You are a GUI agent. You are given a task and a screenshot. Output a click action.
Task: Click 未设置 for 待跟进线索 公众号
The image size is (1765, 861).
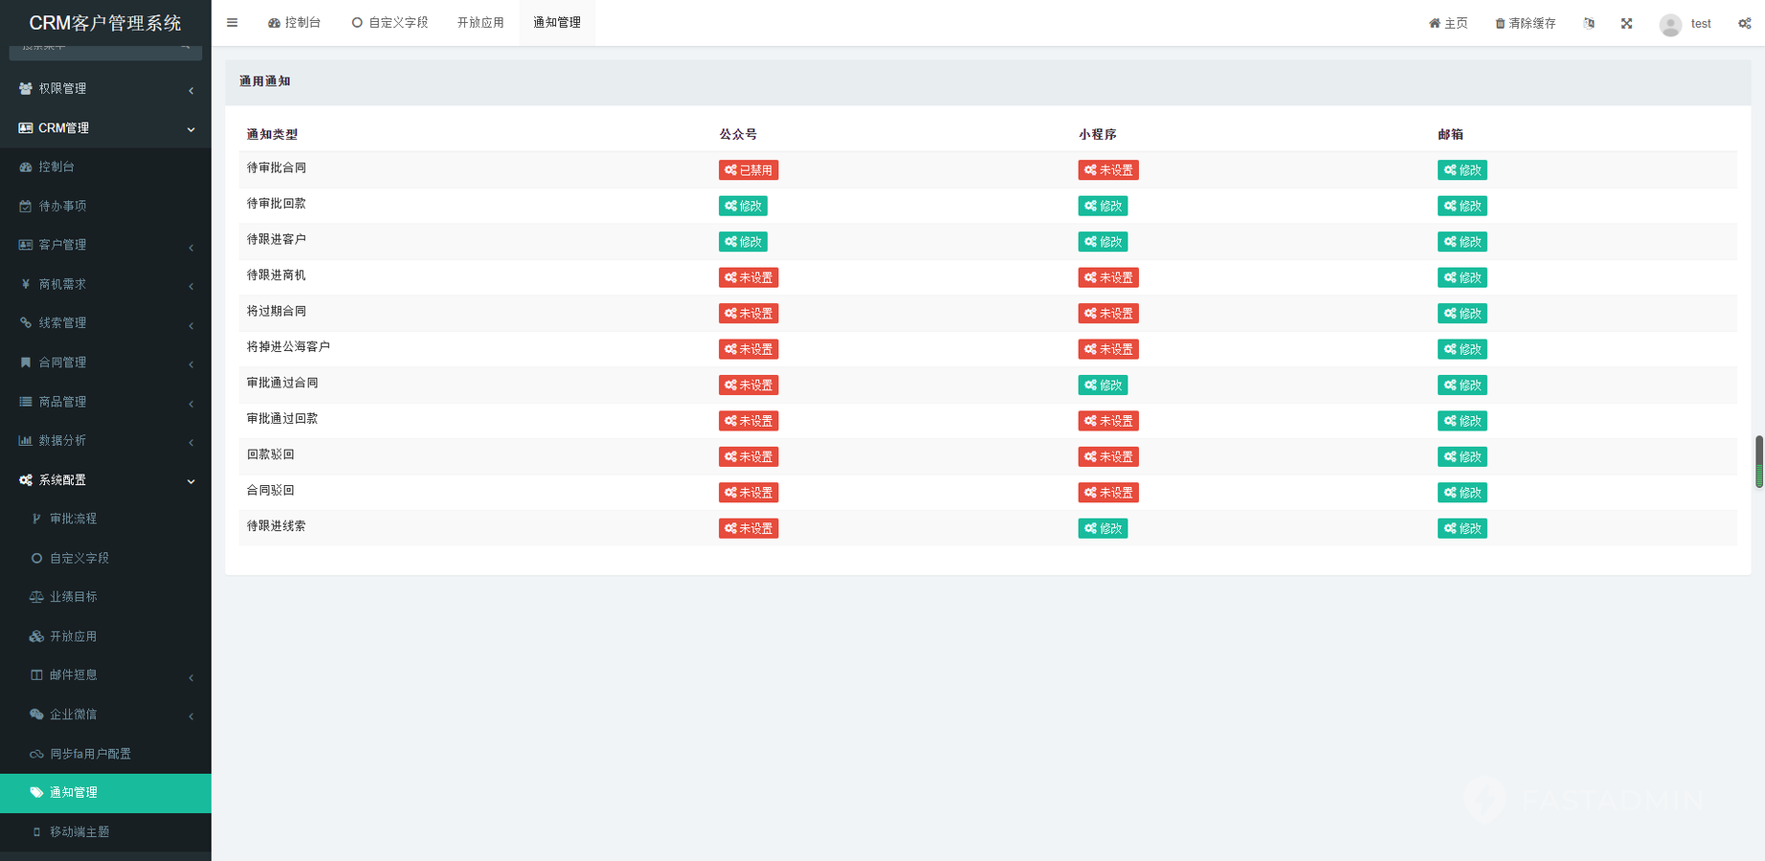(x=748, y=528)
